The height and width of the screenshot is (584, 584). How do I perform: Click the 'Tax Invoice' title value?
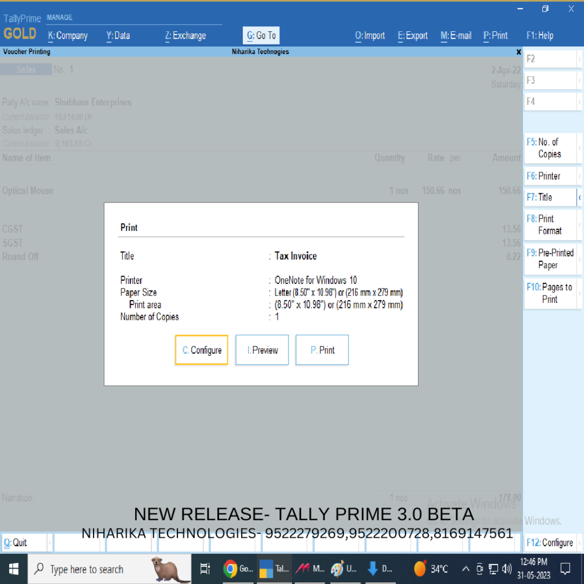click(x=296, y=256)
